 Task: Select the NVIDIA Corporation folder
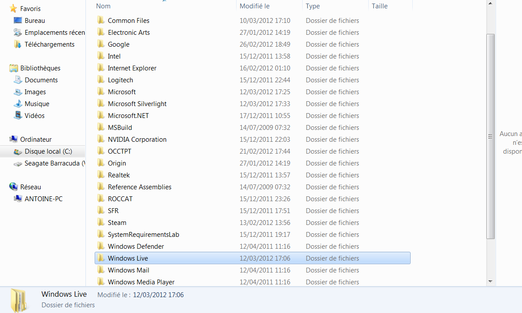pos(137,140)
